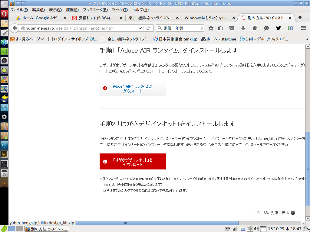Close the Windowsはもういらない tab

[x=234, y=18]
